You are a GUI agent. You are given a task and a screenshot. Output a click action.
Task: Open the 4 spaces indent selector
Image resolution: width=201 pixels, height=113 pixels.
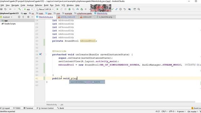pyautogui.click(x=181, y=111)
